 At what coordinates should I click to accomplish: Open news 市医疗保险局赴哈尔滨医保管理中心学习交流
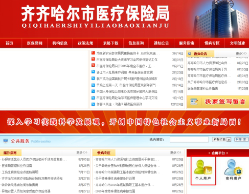click(x=127, y=98)
